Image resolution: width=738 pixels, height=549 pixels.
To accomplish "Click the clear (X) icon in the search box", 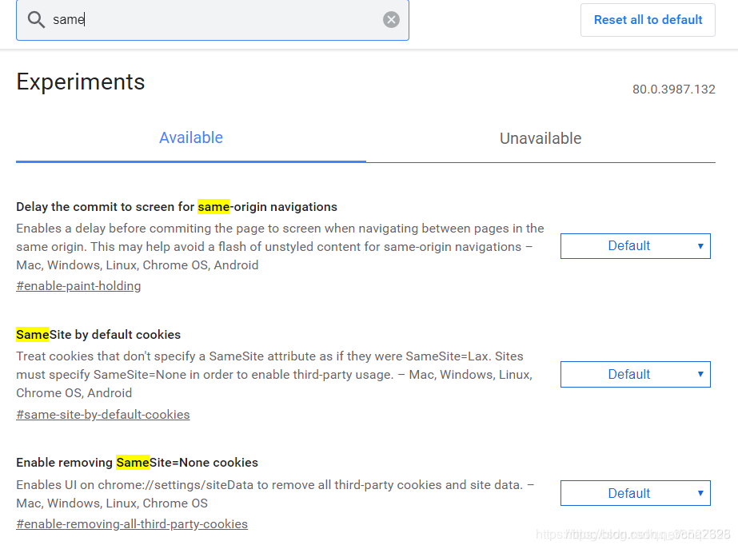I will pos(391,19).
